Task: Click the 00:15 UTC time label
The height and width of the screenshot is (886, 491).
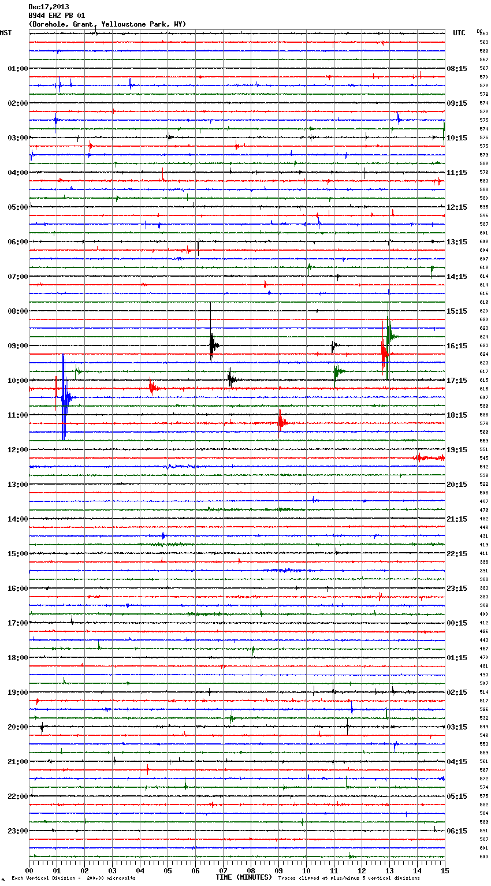Action: [457, 623]
